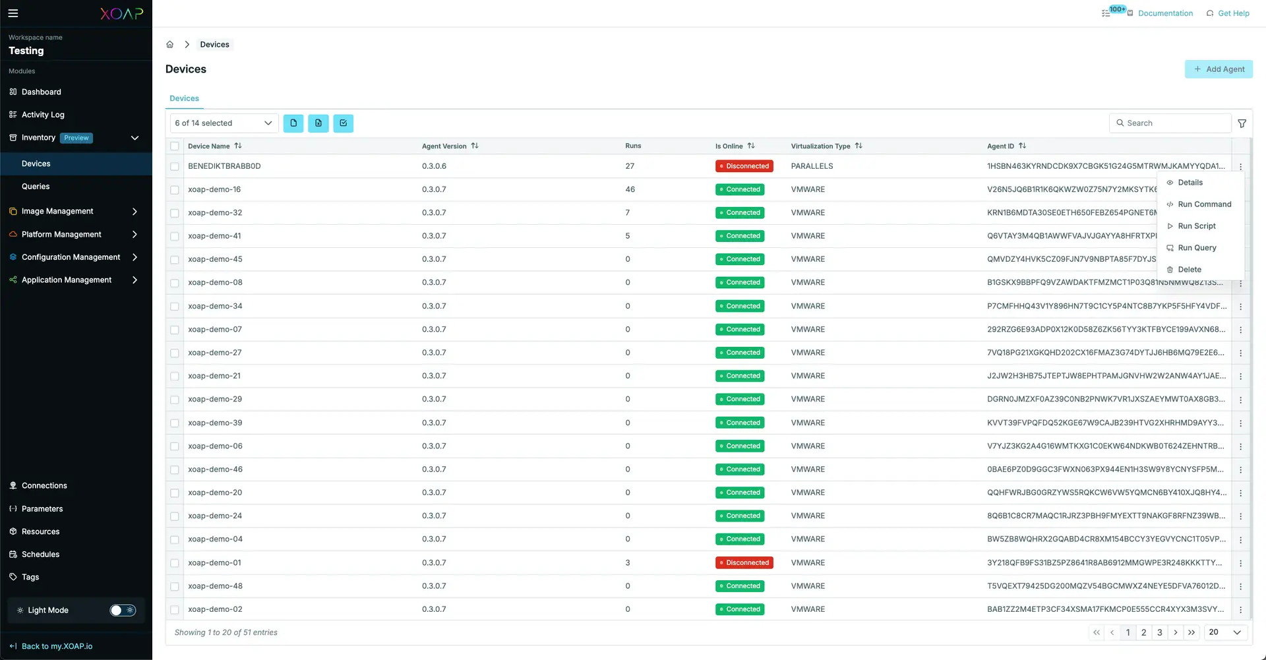Open the '6 of 14 selected' dropdown
This screenshot has width=1266, height=660.
[224, 123]
